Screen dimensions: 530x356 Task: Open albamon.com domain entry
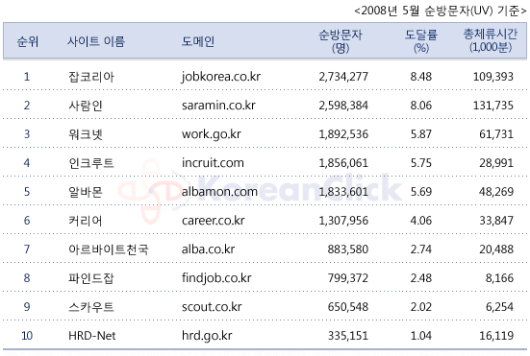click(219, 192)
